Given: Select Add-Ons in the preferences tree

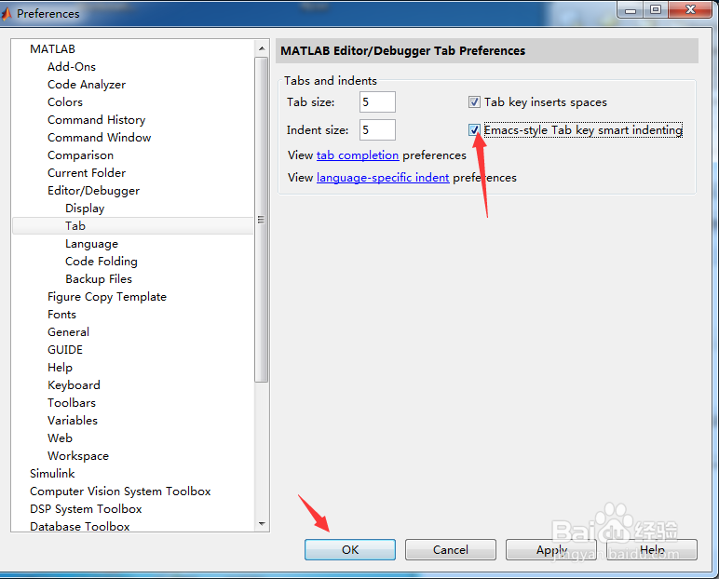Looking at the screenshot, I should click(x=72, y=67).
